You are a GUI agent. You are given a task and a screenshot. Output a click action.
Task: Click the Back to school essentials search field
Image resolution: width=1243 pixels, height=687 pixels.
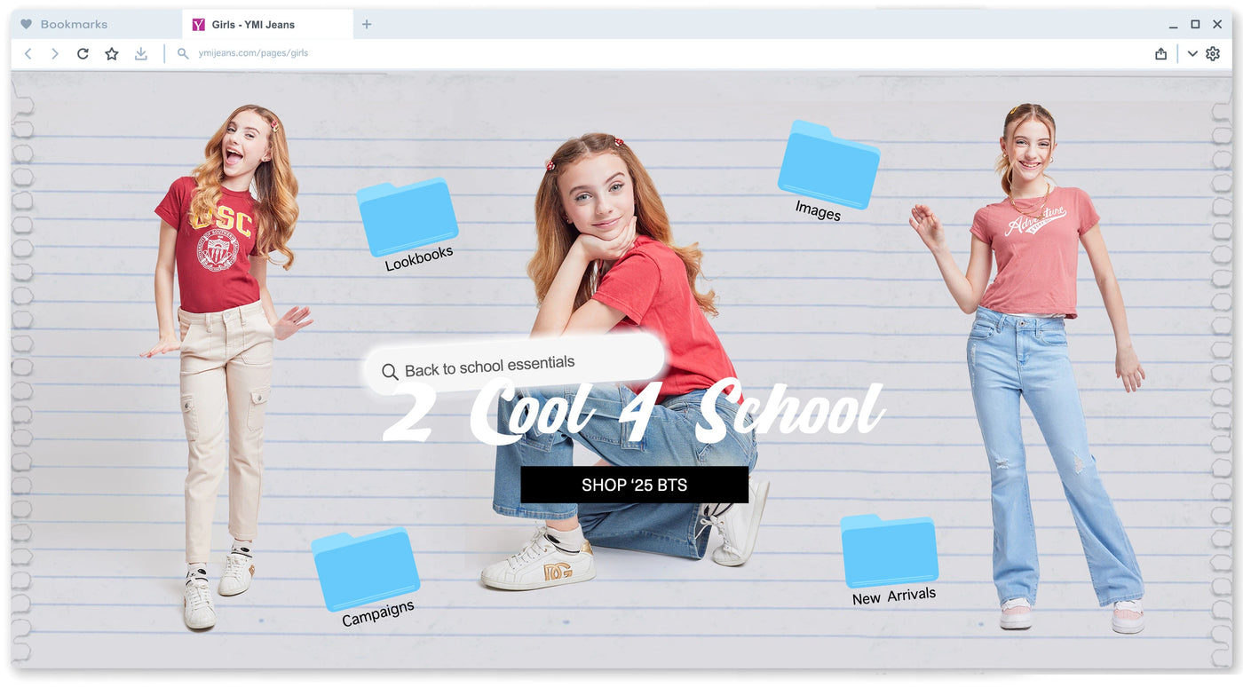click(515, 365)
